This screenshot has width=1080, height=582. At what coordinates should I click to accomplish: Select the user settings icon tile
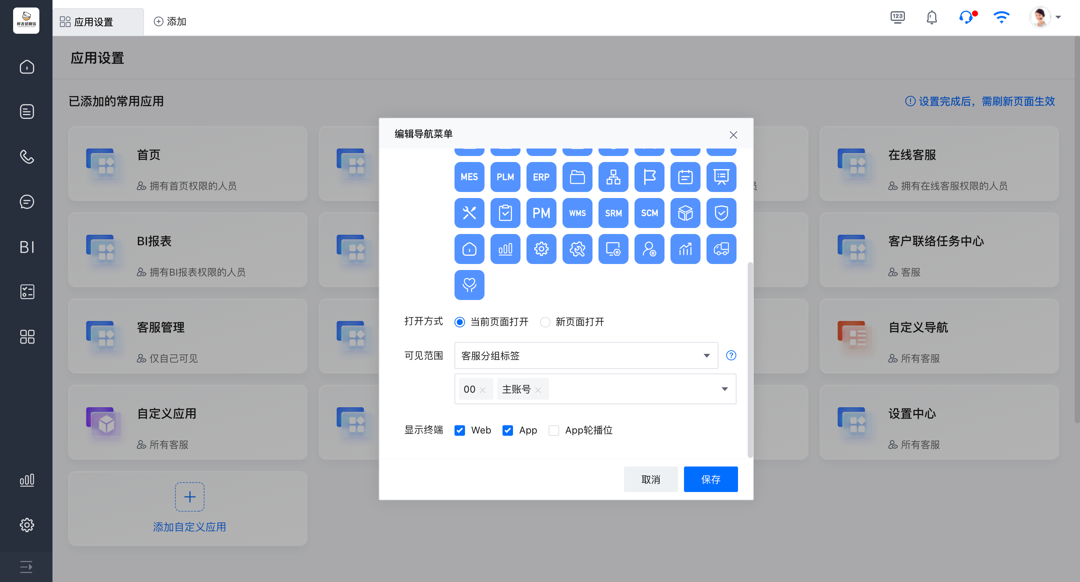649,249
